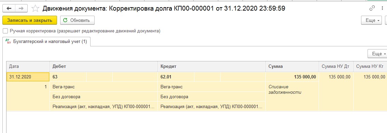Select the date cell 31.12.2020
Image resolution: width=387 pixels, height=133 pixels.
click(28, 77)
